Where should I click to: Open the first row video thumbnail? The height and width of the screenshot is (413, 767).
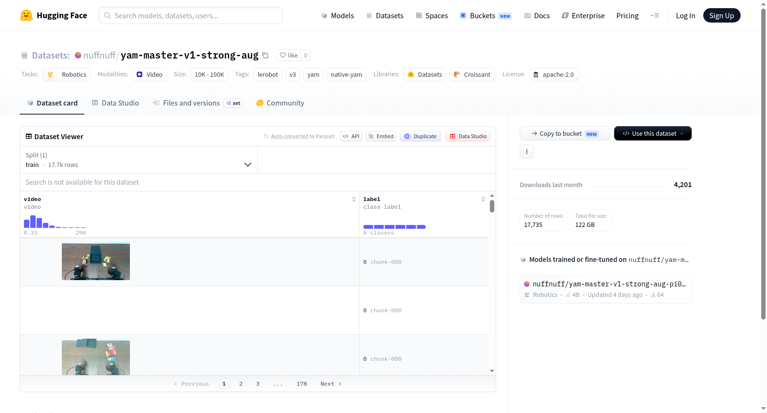(96, 261)
